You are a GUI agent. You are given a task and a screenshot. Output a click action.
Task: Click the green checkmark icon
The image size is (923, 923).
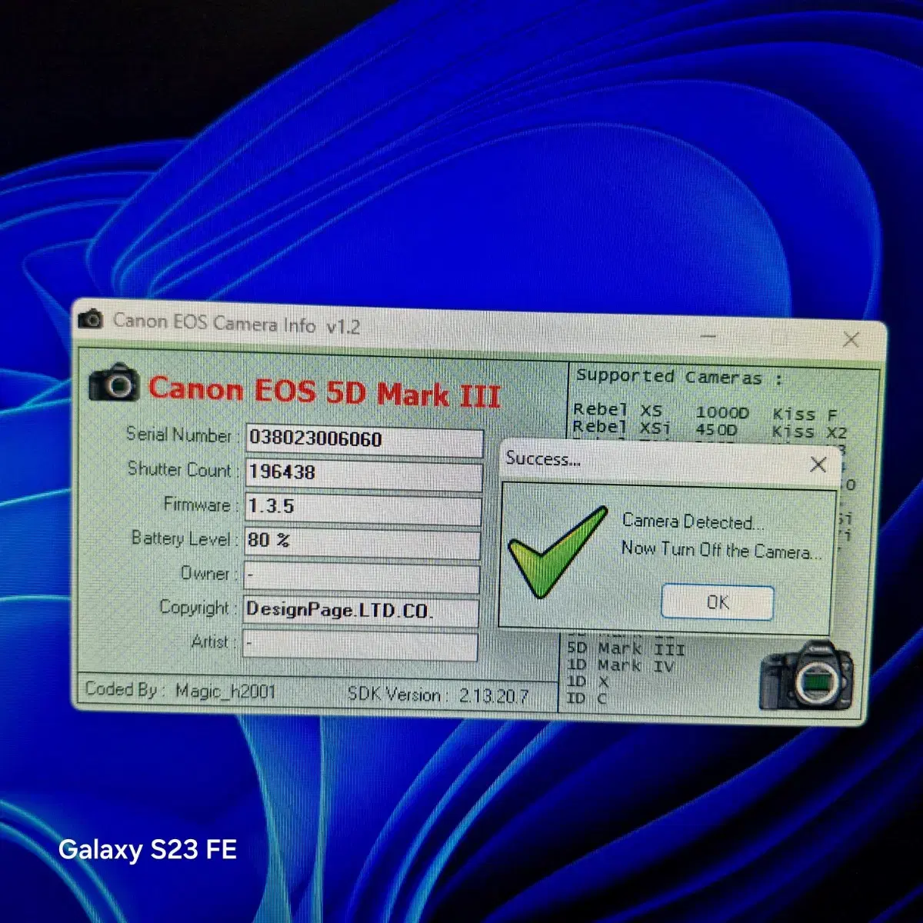(x=558, y=552)
